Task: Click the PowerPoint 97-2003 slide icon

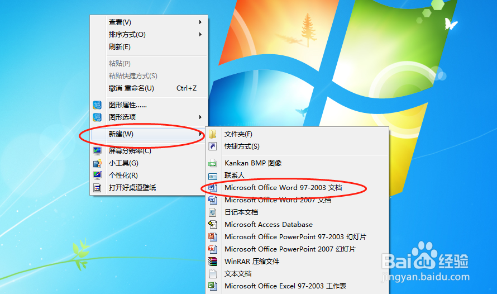Action: tap(213, 237)
